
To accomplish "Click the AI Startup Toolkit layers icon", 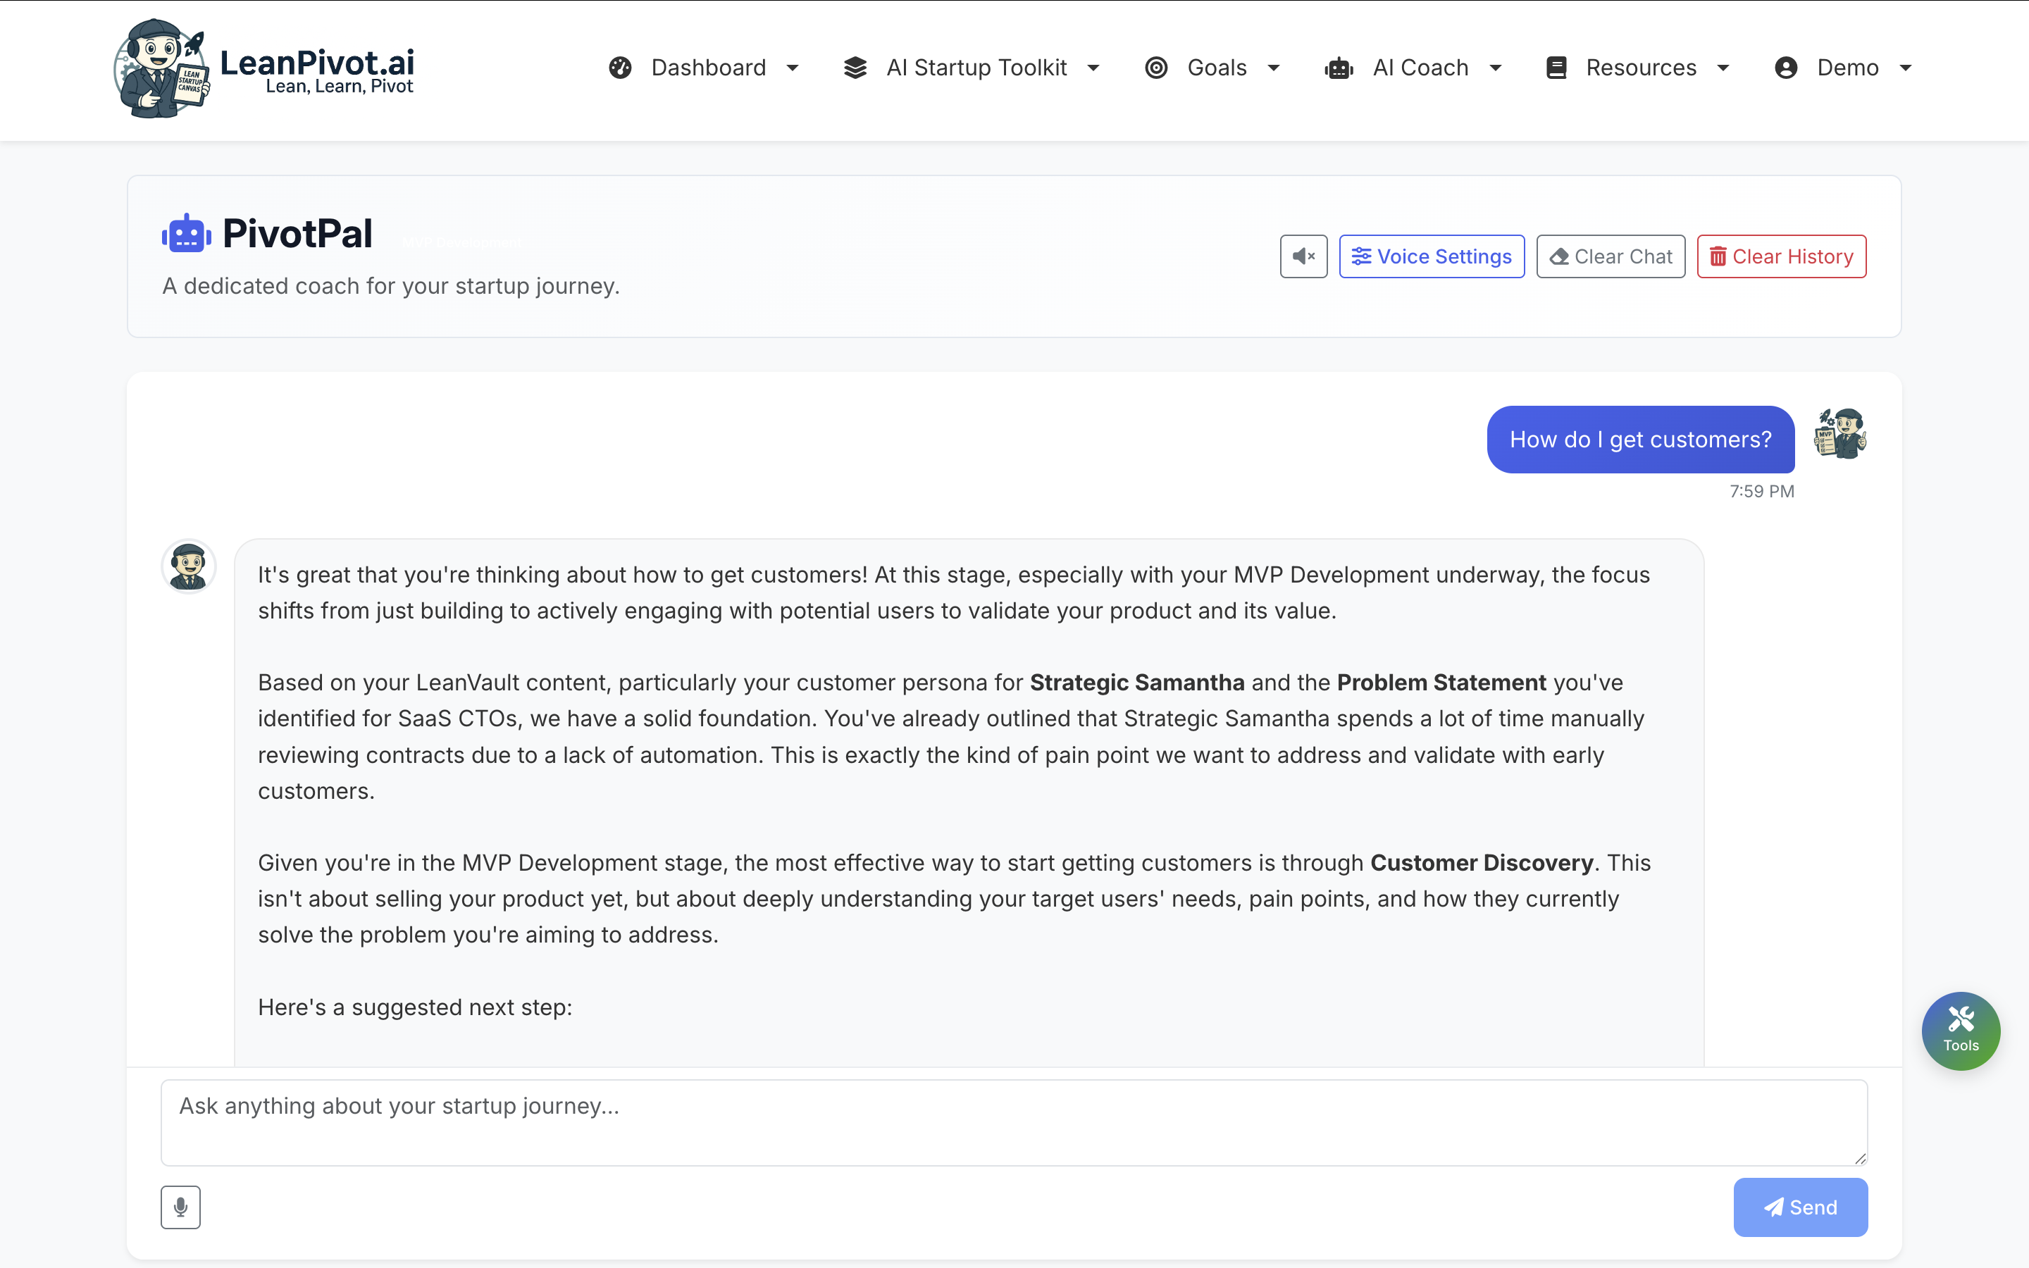I will [x=855, y=67].
